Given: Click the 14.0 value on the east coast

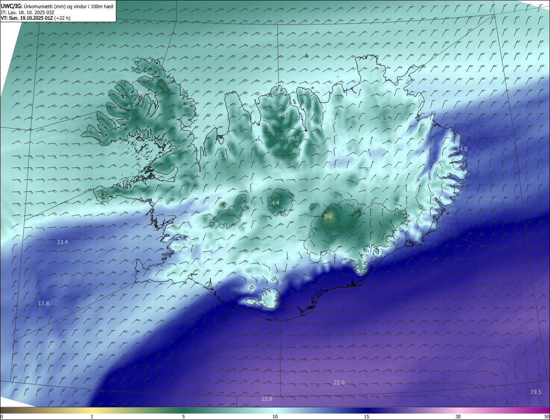Looking at the screenshot, I should [462, 149].
